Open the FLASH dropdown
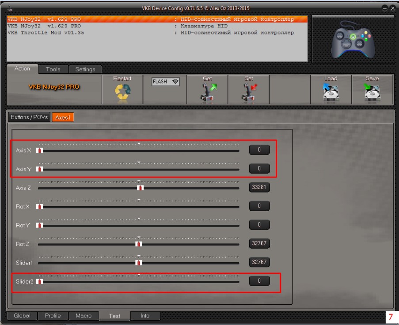Screen dimensions: 399x325 click(x=166, y=82)
